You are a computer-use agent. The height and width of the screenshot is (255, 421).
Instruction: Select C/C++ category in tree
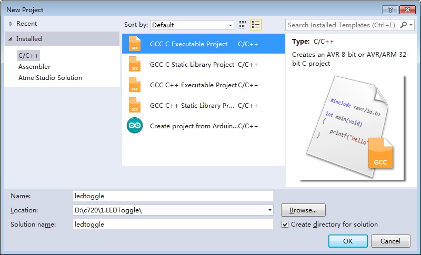(x=28, y=56)
